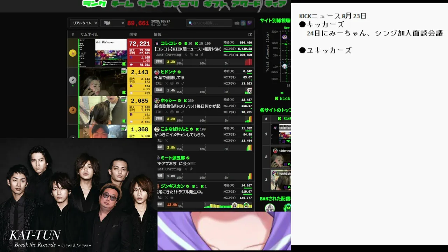This screenshot has height=252, width=448.
Task: Open コレコレ's stream thumbnail
Action: [103, 53]
